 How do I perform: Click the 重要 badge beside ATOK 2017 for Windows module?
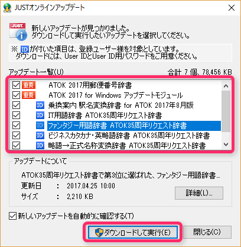click(29, 95)
